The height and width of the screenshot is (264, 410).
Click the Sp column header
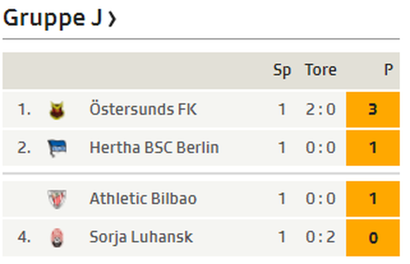(x=282, y=70)
